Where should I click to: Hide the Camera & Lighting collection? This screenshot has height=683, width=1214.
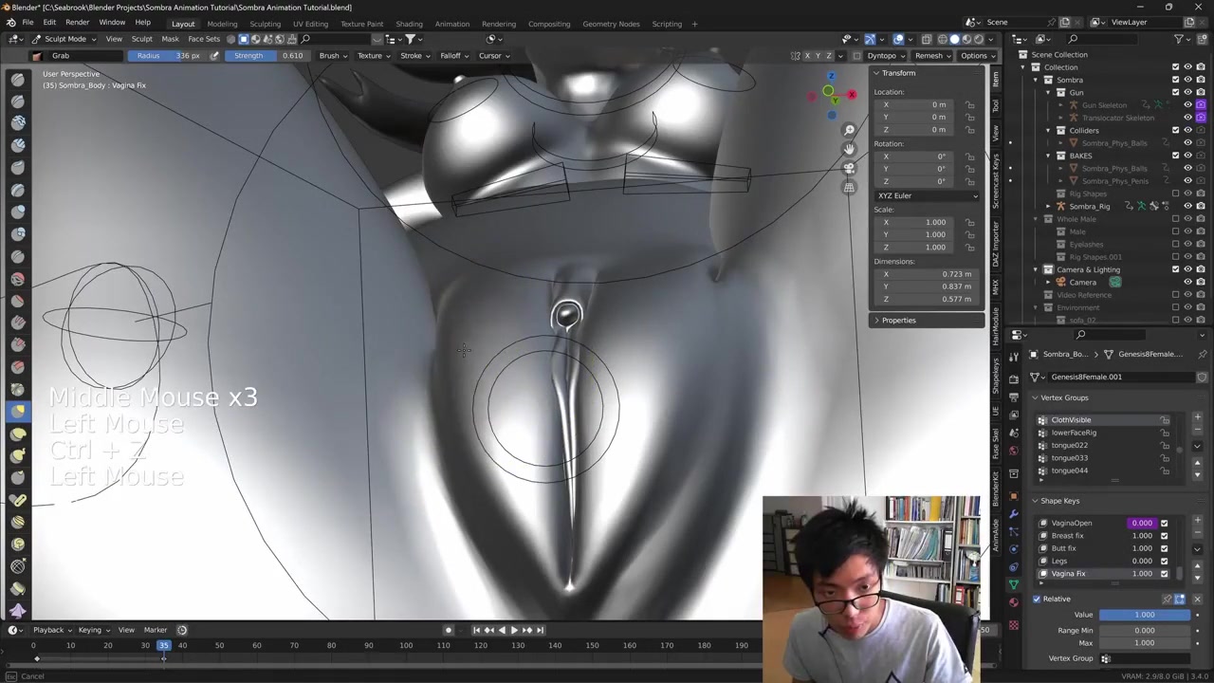(x=1187, y=269)
